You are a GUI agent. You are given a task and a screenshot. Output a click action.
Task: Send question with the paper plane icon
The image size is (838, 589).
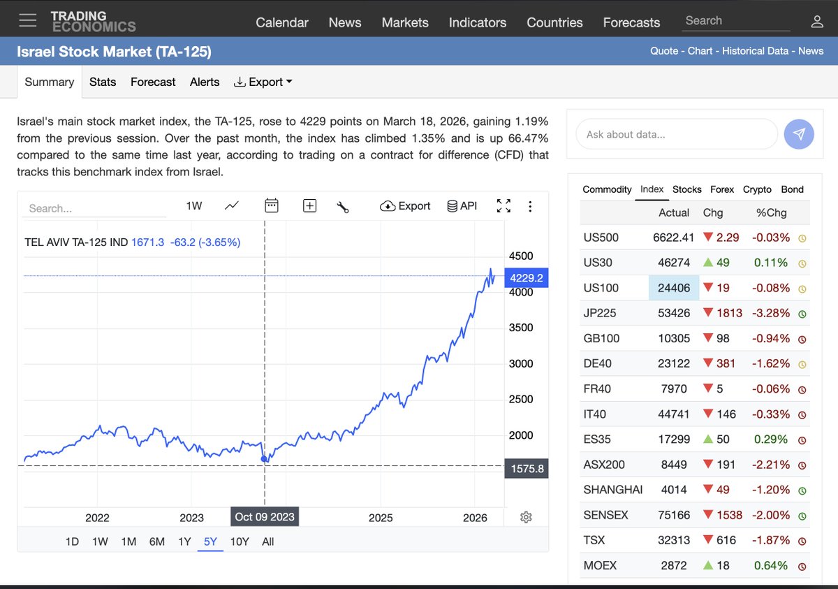(x=799, y=133)
